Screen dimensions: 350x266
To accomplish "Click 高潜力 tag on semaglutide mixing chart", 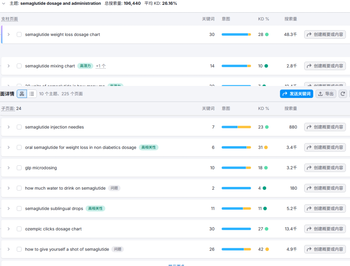I will (x=85, y=66).
